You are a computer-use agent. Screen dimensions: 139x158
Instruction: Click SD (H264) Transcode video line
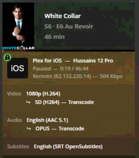coord(64,102)
